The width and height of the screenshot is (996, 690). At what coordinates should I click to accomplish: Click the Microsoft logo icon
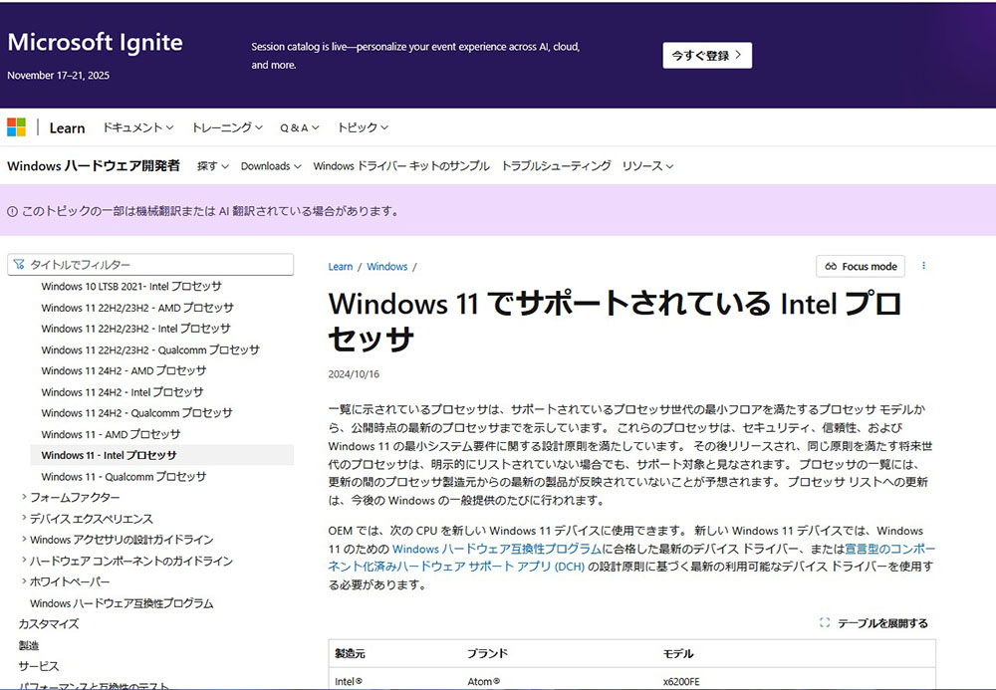tap(16, 127)
